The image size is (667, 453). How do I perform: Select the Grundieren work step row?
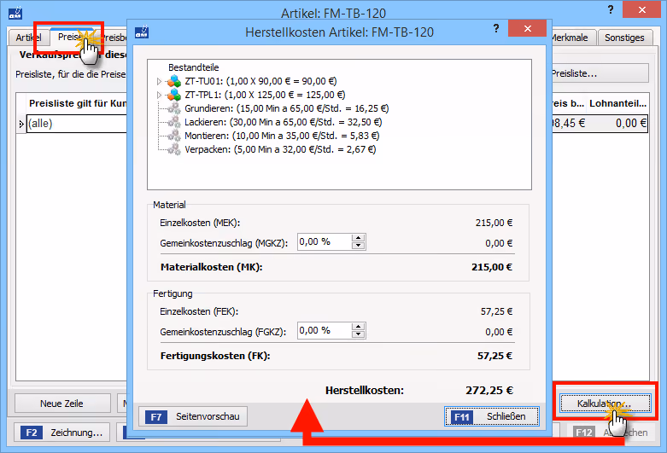click(x=286, y=108)
